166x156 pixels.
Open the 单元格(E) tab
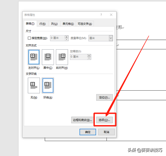click(68, 24)
